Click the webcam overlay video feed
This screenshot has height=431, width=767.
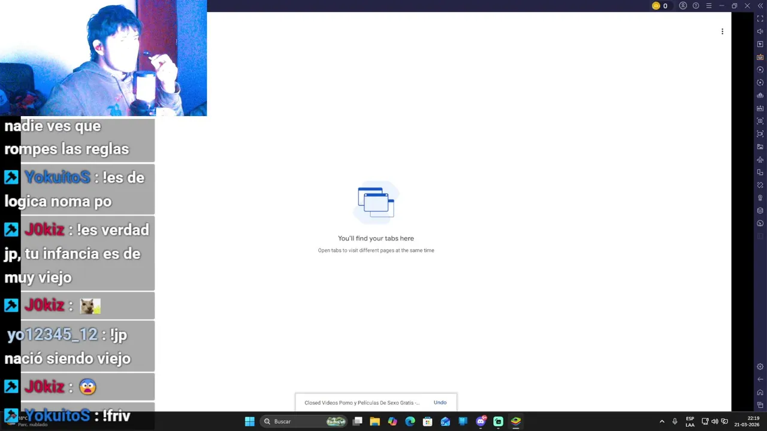[103, 57]
